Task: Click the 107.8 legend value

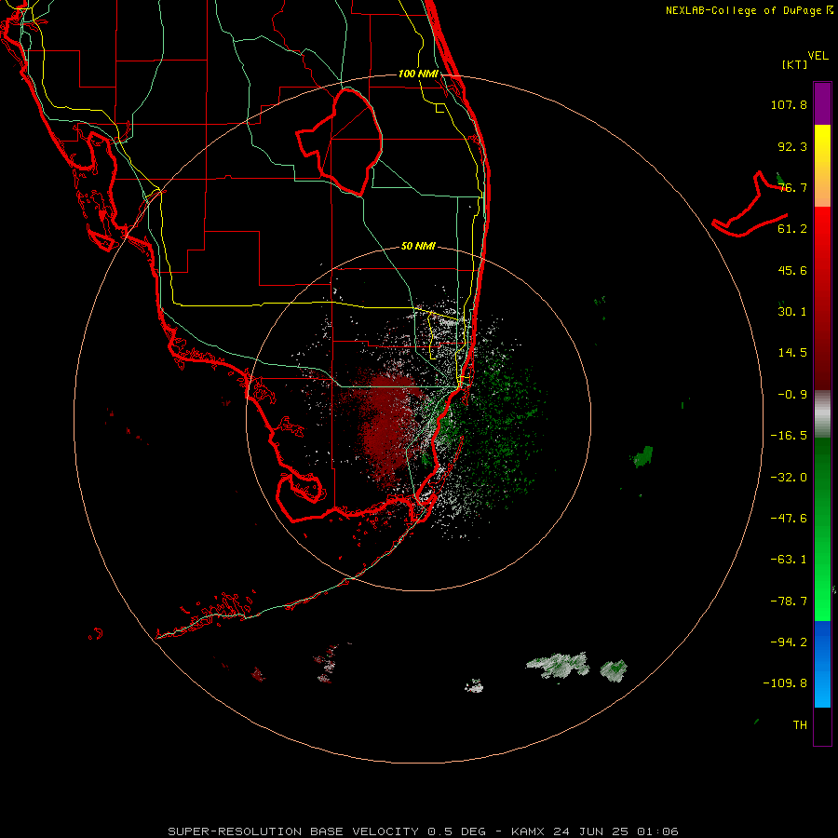Action: pyautogui.click(x=789, y=104)
